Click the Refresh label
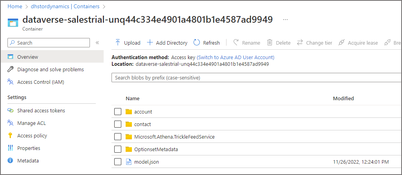This screenshot has width=402, height=175. tap(212, 43)
